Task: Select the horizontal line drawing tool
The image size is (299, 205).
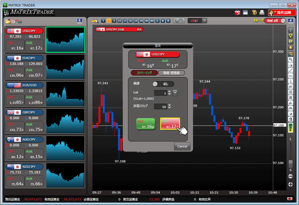Action: 290,76
